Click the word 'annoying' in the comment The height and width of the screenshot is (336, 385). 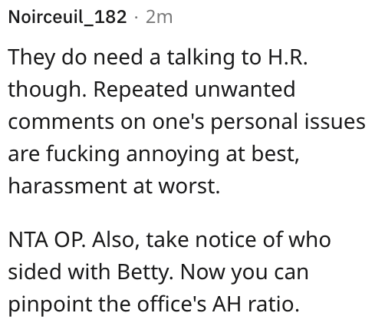173,154
